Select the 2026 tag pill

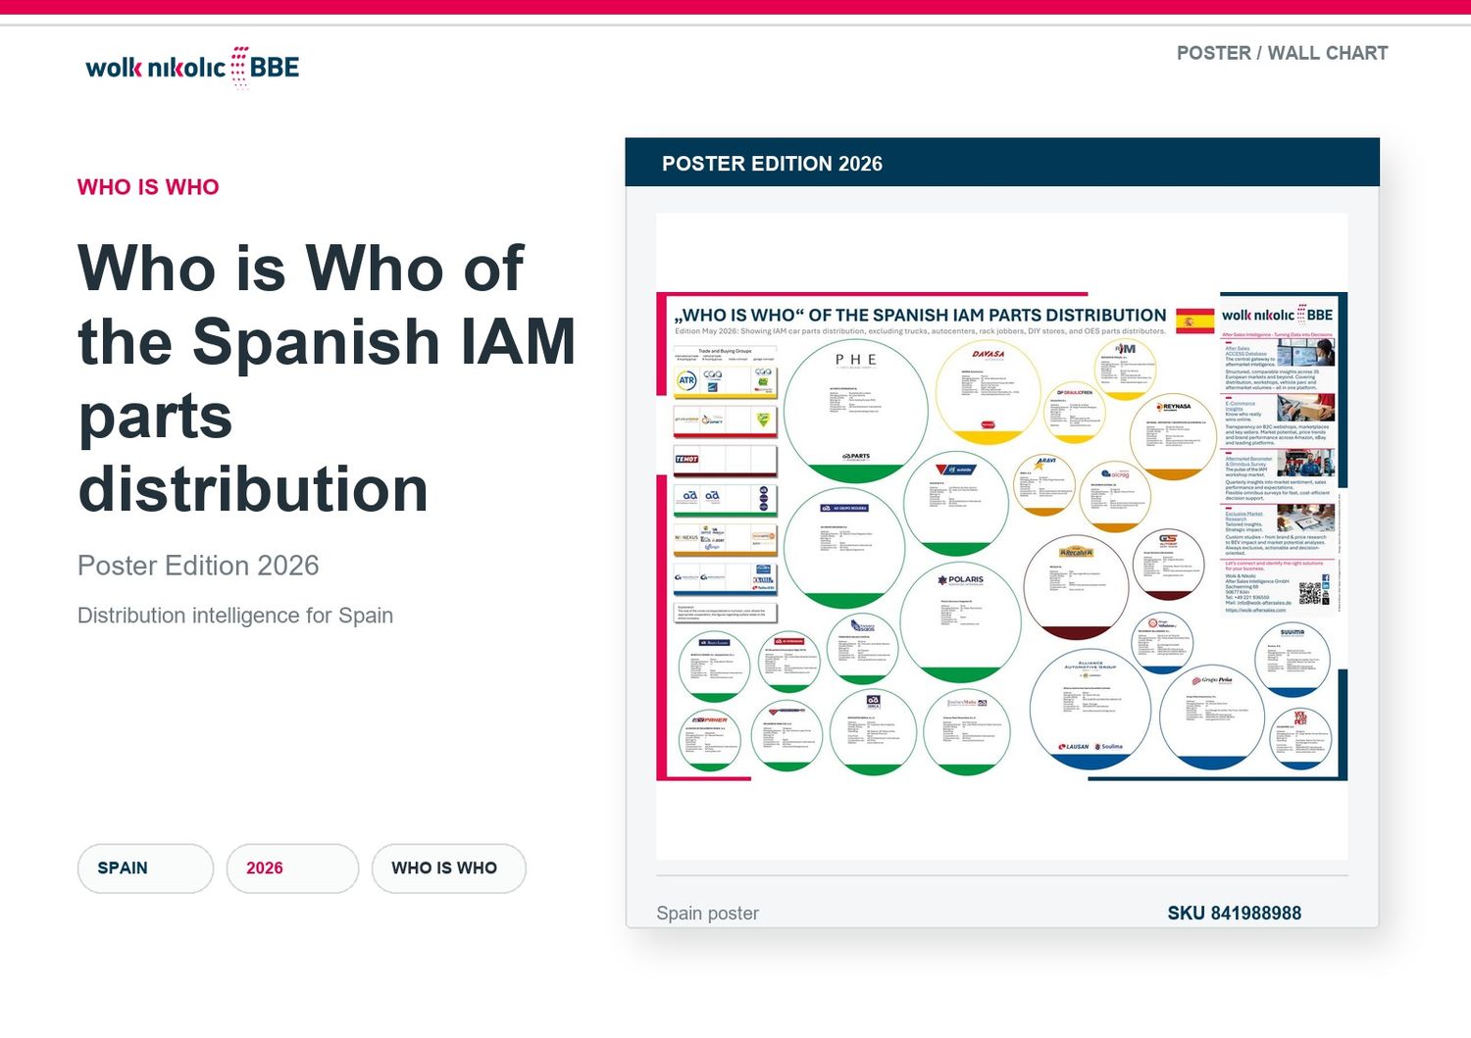pyautogui.click(x=292, y=868)
